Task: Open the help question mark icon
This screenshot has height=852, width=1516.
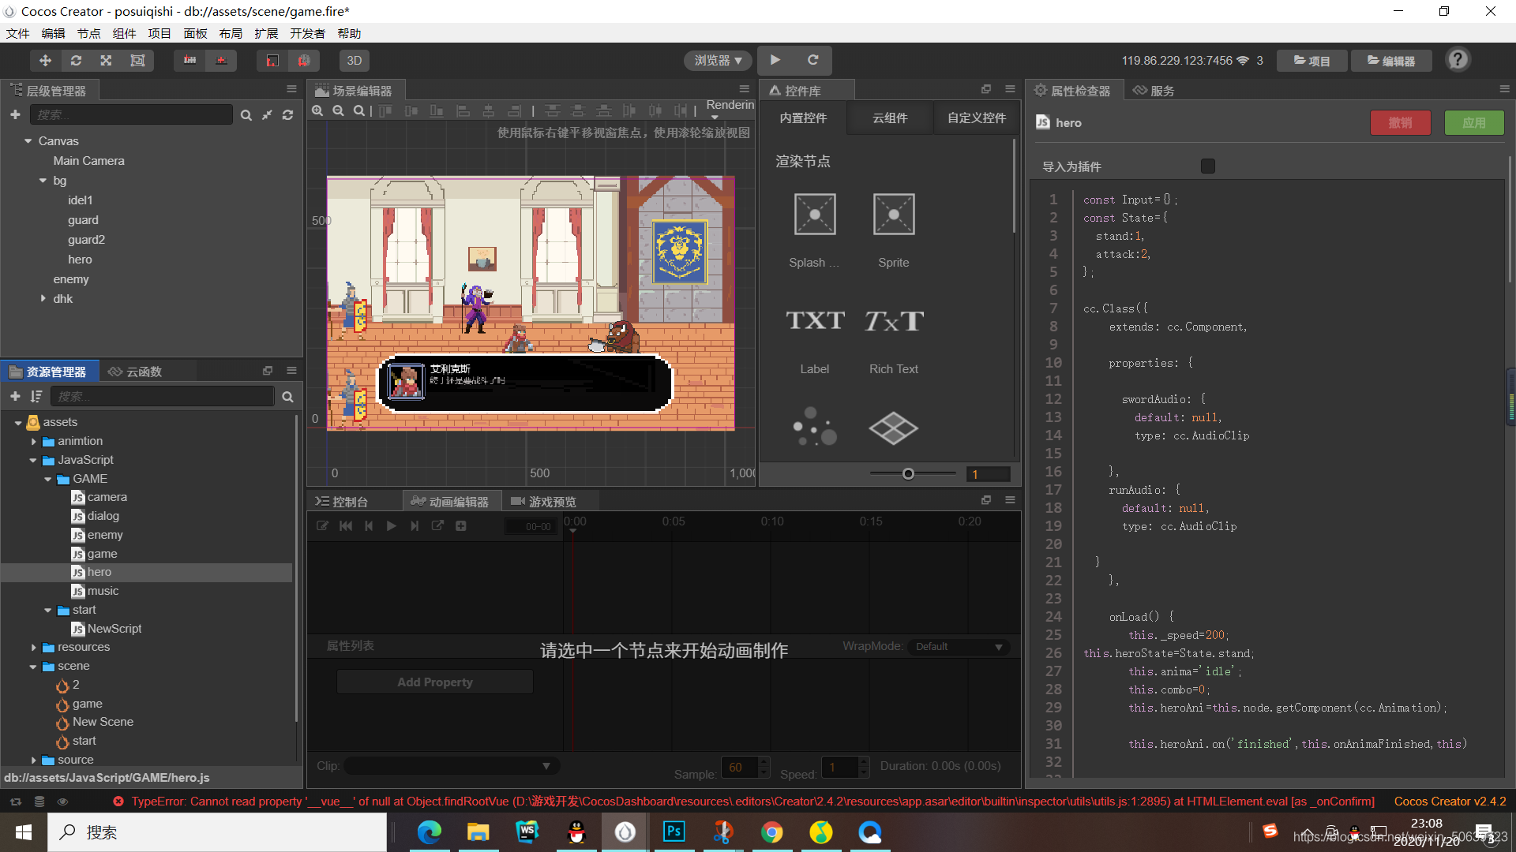Action: click(x=1458, y=60)
